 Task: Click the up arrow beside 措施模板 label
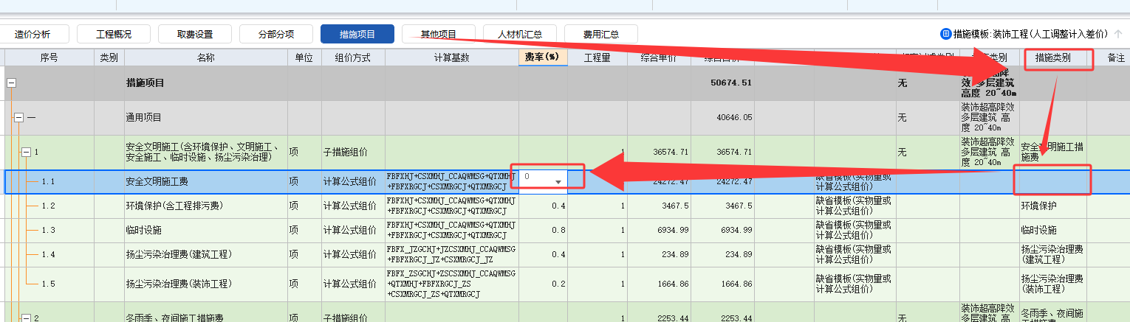tap(1118, 34)
